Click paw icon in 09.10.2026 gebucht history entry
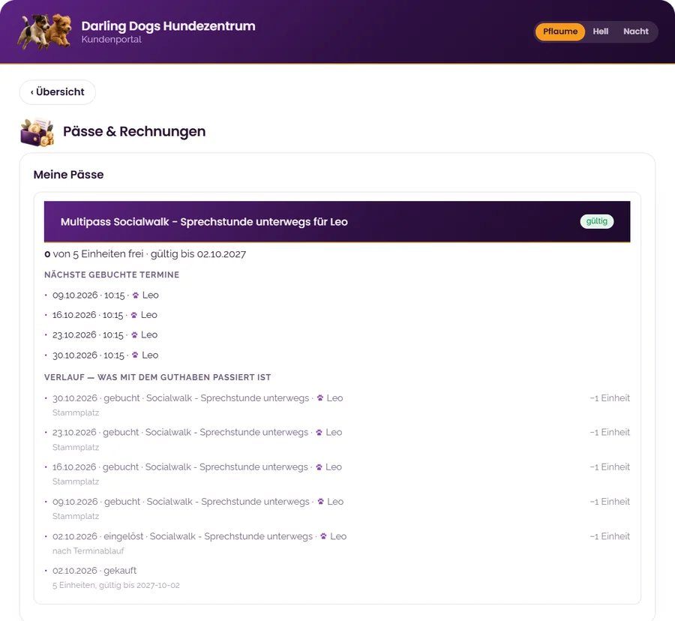 pos(320,502)
